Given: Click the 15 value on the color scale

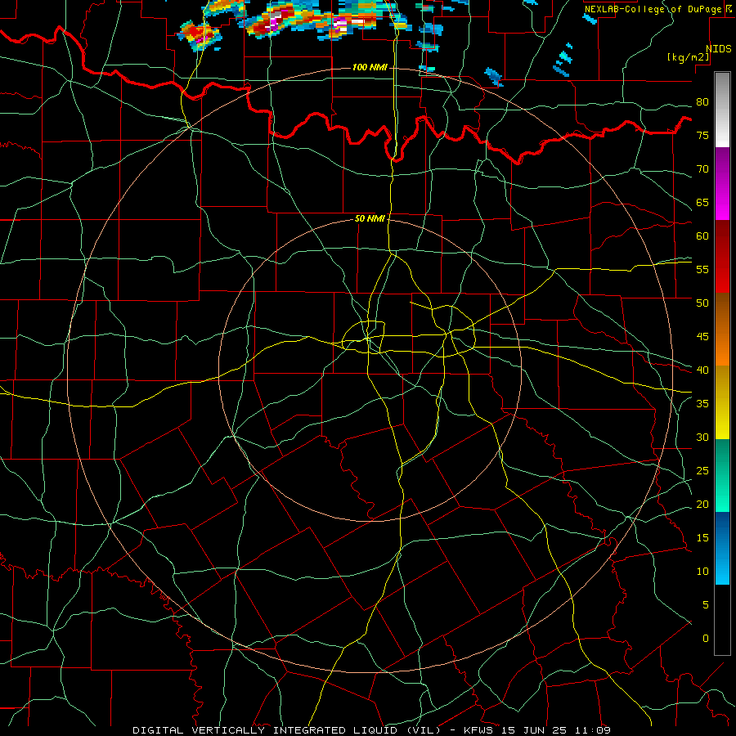Looking at the screenshot, I should [x=702, y=537].
